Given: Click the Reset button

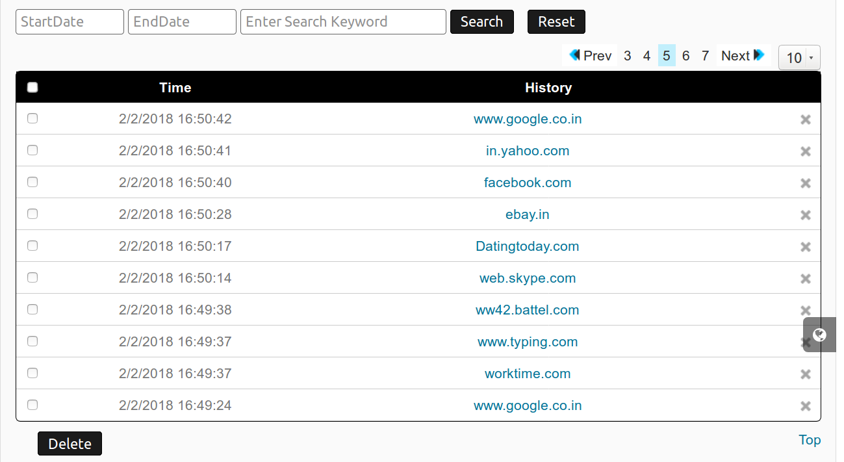Looking at the screenshot, I should [556, 21].
